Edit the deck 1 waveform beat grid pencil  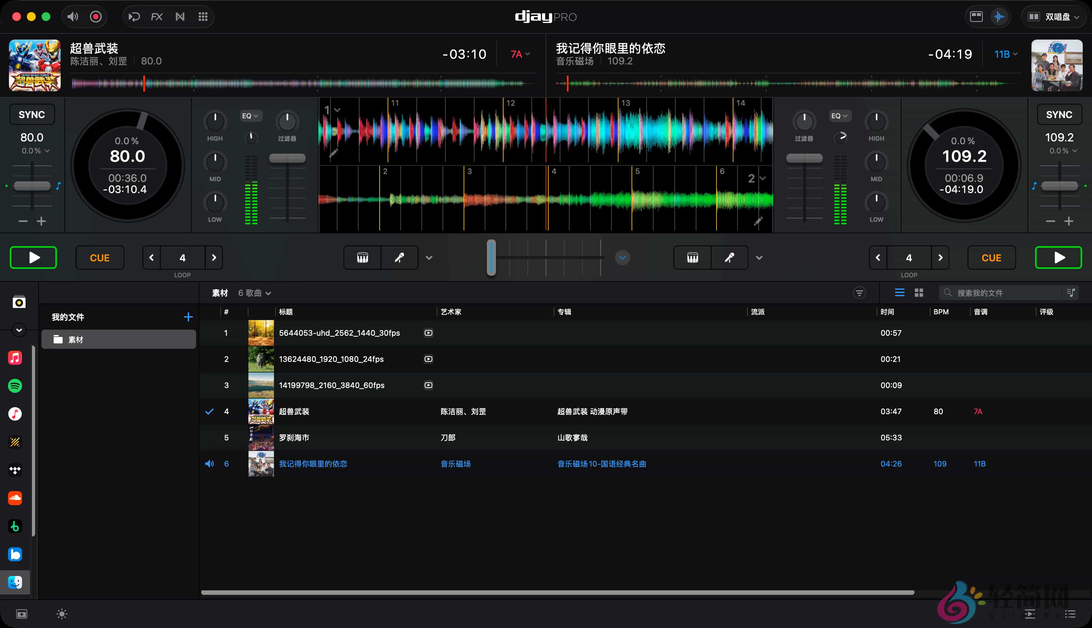(x=334, y=153)
